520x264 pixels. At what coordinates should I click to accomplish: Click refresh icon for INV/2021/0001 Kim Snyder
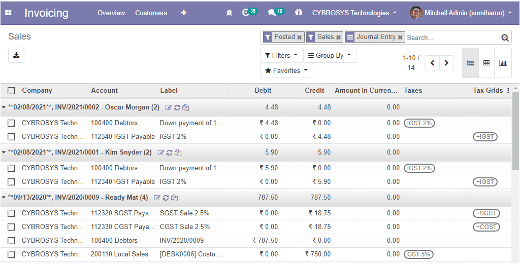[170, 153]
